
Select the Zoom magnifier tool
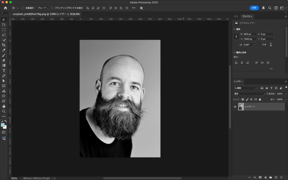coord(4,111)
